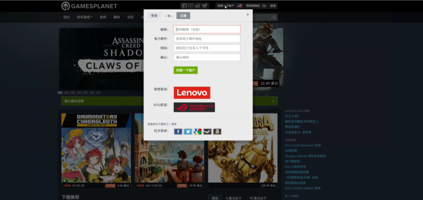The image size is (423, 200).
Task: Dismiss the green logout notification banner
Action: [x=273, y=101]
